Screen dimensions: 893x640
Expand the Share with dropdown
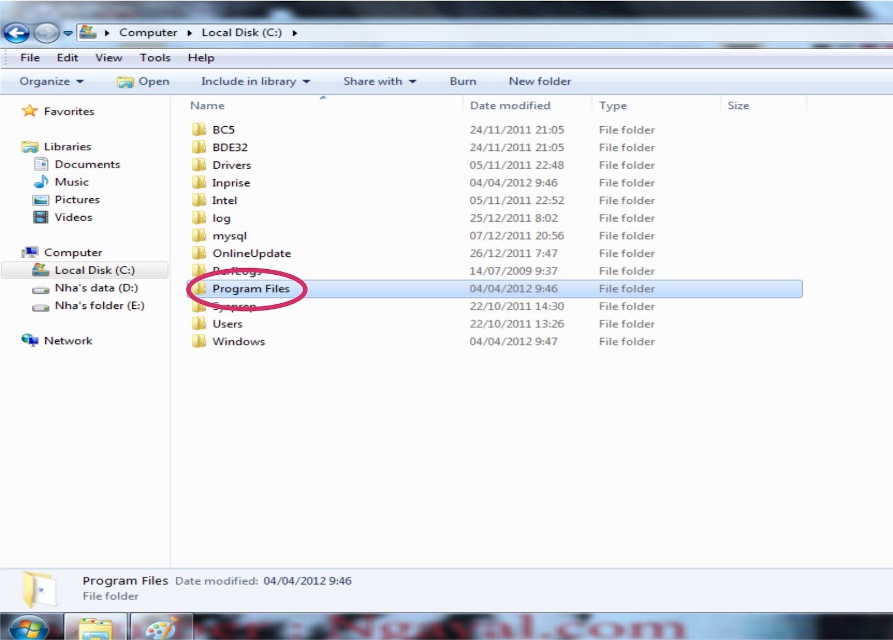(380, 82)
